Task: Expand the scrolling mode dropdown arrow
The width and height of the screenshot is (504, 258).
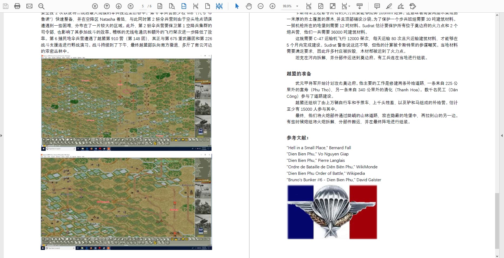Action: (x=349, y=6)
